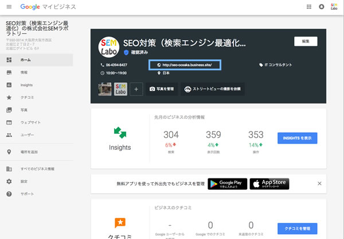This screenshot has width=344, height=239.
Task: Open サポート in the sidebar
Action: [x=37, y=194]
